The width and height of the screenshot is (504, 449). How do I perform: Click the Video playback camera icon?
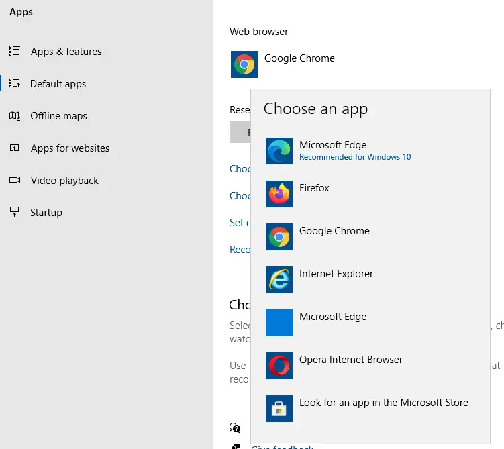15,180
